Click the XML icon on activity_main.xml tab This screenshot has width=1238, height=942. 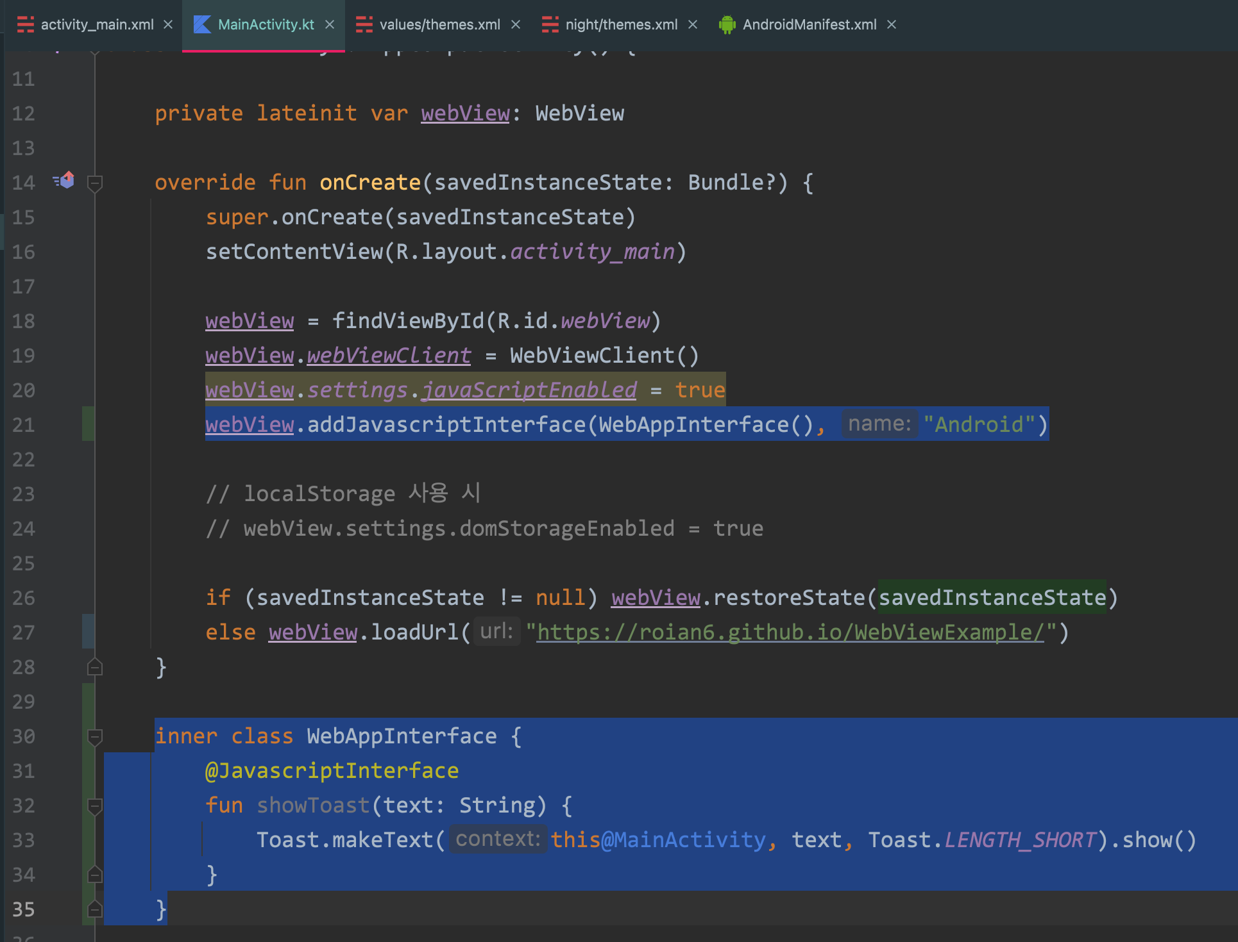pos(26,24)
